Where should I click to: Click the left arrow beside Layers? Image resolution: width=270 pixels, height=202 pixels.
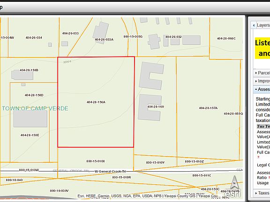[x=254, y=25]
